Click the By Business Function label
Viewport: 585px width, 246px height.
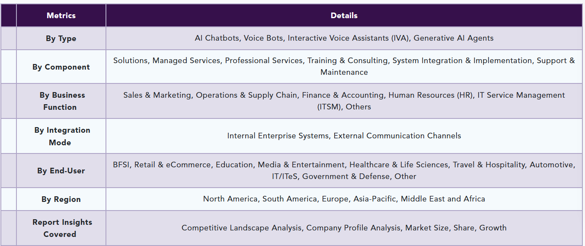[x=61, y=101]
